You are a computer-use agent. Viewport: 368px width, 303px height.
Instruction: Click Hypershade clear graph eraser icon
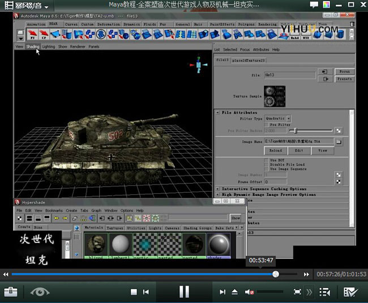coord(75,218)
